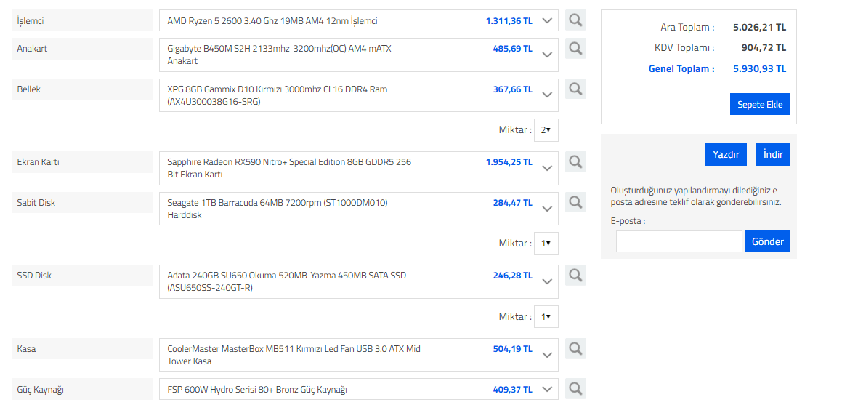
Task: Click magnifier icon beside Ekran Kartı
Action: [575, 161]
